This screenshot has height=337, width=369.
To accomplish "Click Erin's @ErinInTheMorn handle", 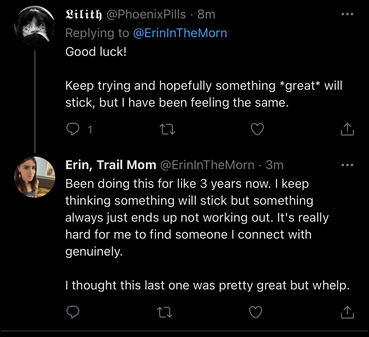I will [207, 165].
